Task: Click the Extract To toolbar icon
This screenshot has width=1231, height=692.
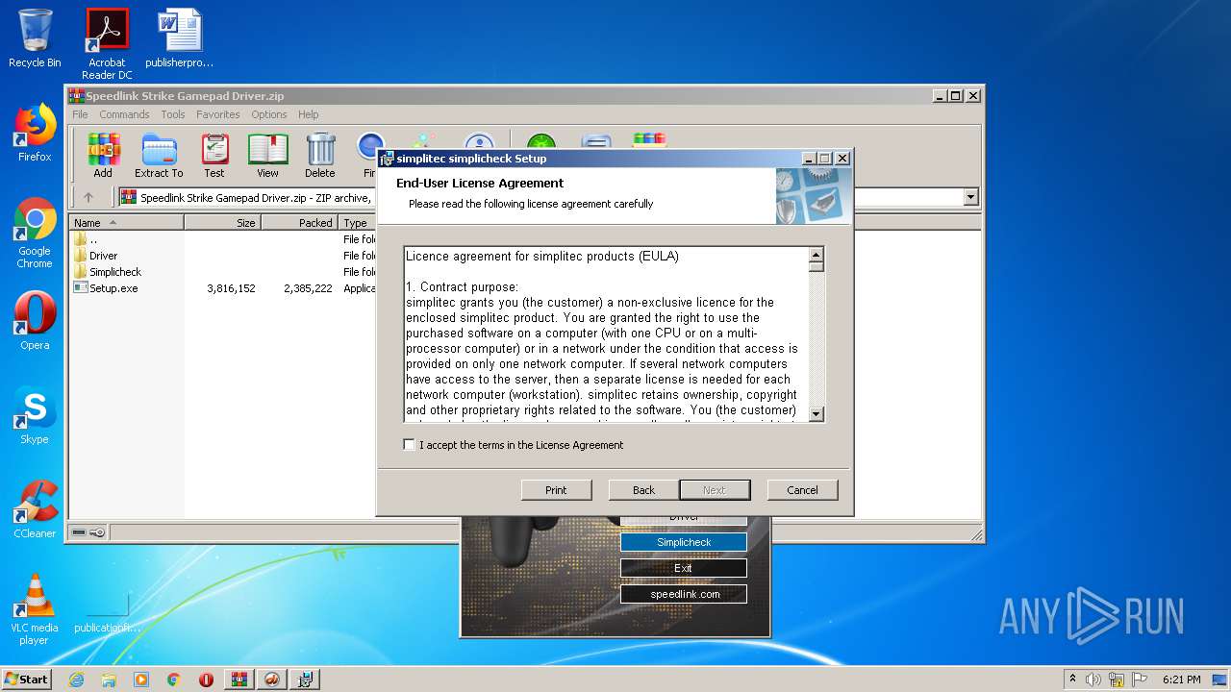Action: point(159,156)
